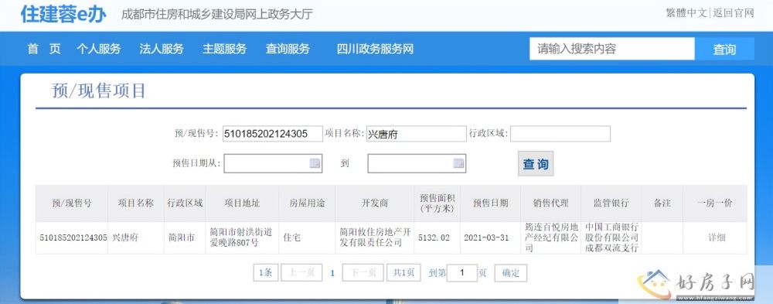Click 下一页 pagination button
This screenshot has width=773, height=304.
(x=363, y=272)
